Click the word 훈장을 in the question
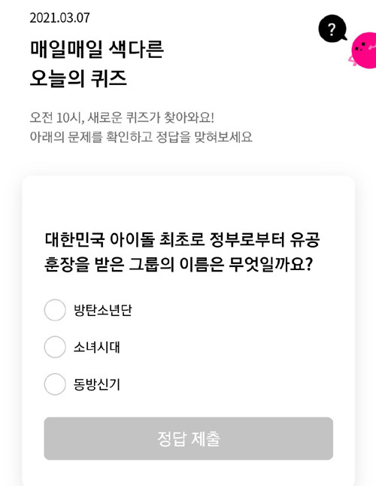376x486 pixels. 67,265
